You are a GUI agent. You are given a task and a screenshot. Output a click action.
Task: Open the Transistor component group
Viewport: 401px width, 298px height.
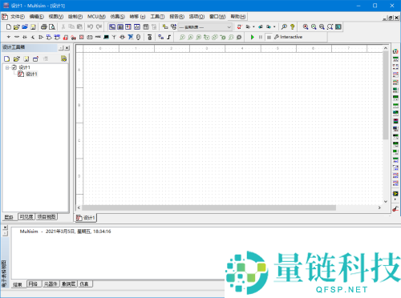click(x=33, y=37)
